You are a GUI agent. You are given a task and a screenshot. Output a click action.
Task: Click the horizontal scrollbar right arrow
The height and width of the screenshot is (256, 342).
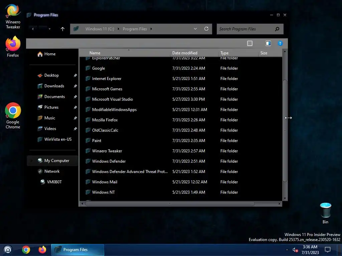pos(280,204)
